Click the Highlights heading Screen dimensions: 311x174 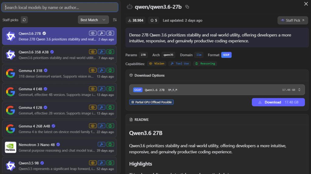click(141, 164)
